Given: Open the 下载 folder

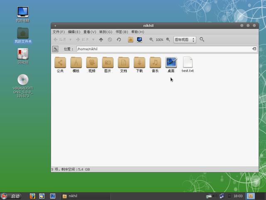Looking at the screenshot, I should [139, 63].
